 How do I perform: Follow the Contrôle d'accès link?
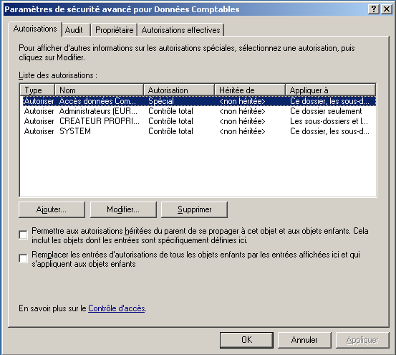[x=117, y=308]
